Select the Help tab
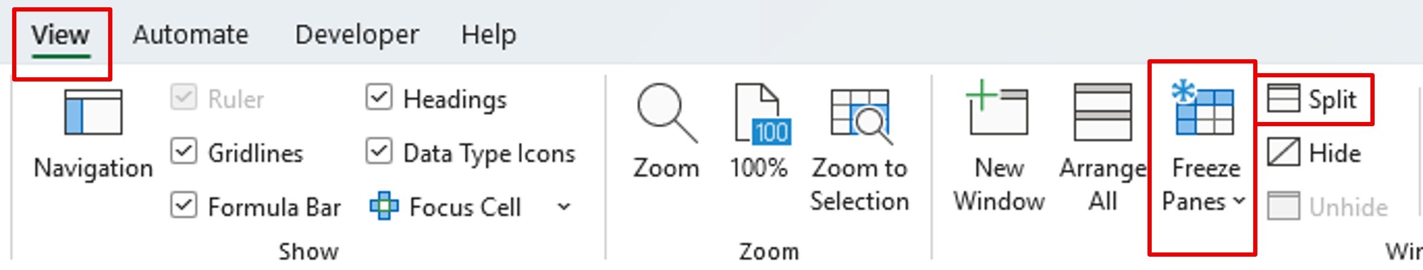Viewport: 1423px width, 270px height. 488,35
